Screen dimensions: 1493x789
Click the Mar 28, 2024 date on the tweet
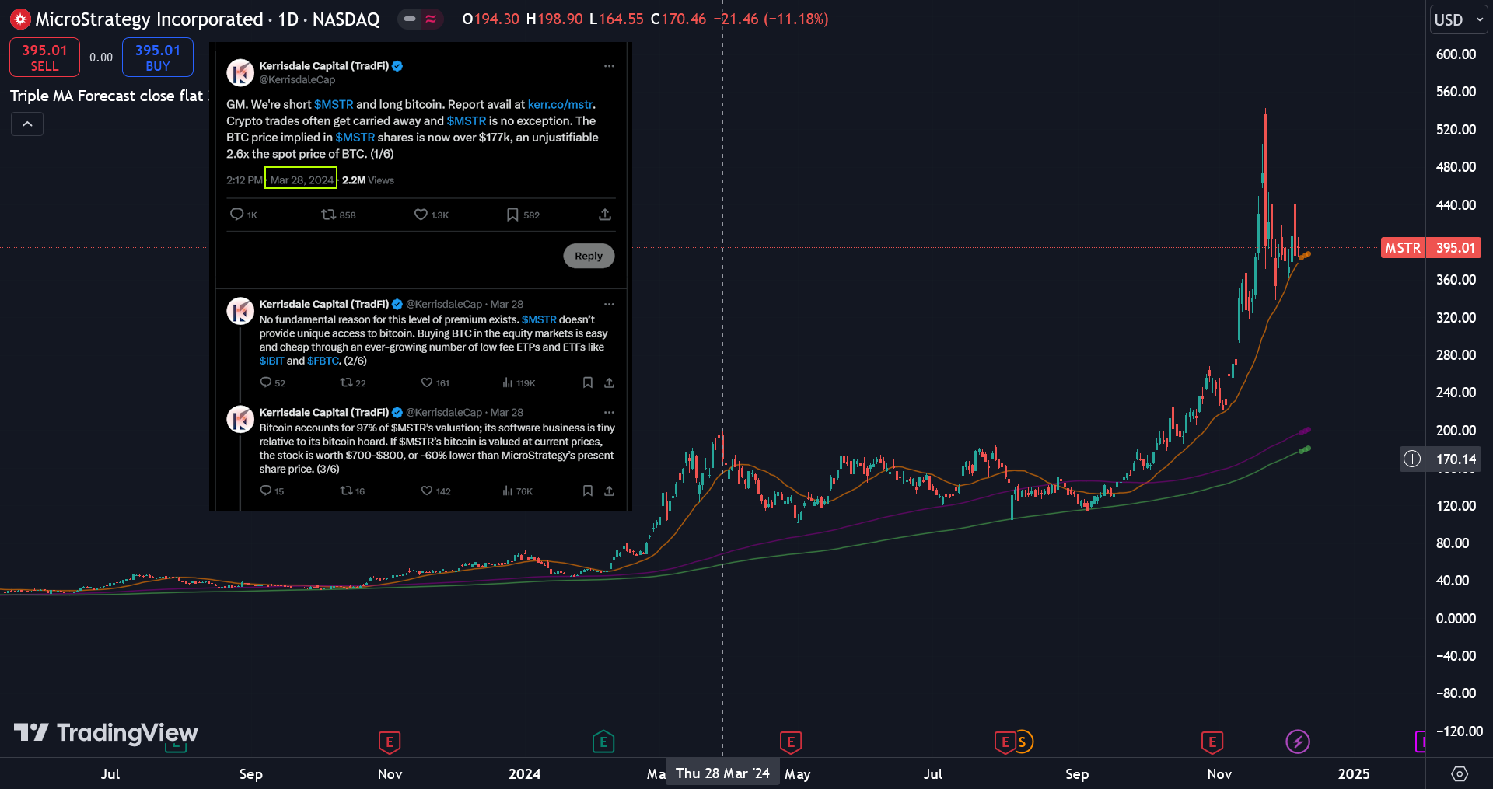[x=301, y=180]
